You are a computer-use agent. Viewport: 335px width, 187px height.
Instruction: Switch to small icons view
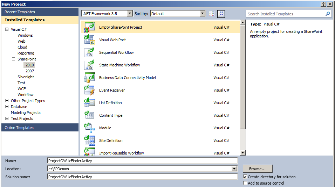(212, 14)
